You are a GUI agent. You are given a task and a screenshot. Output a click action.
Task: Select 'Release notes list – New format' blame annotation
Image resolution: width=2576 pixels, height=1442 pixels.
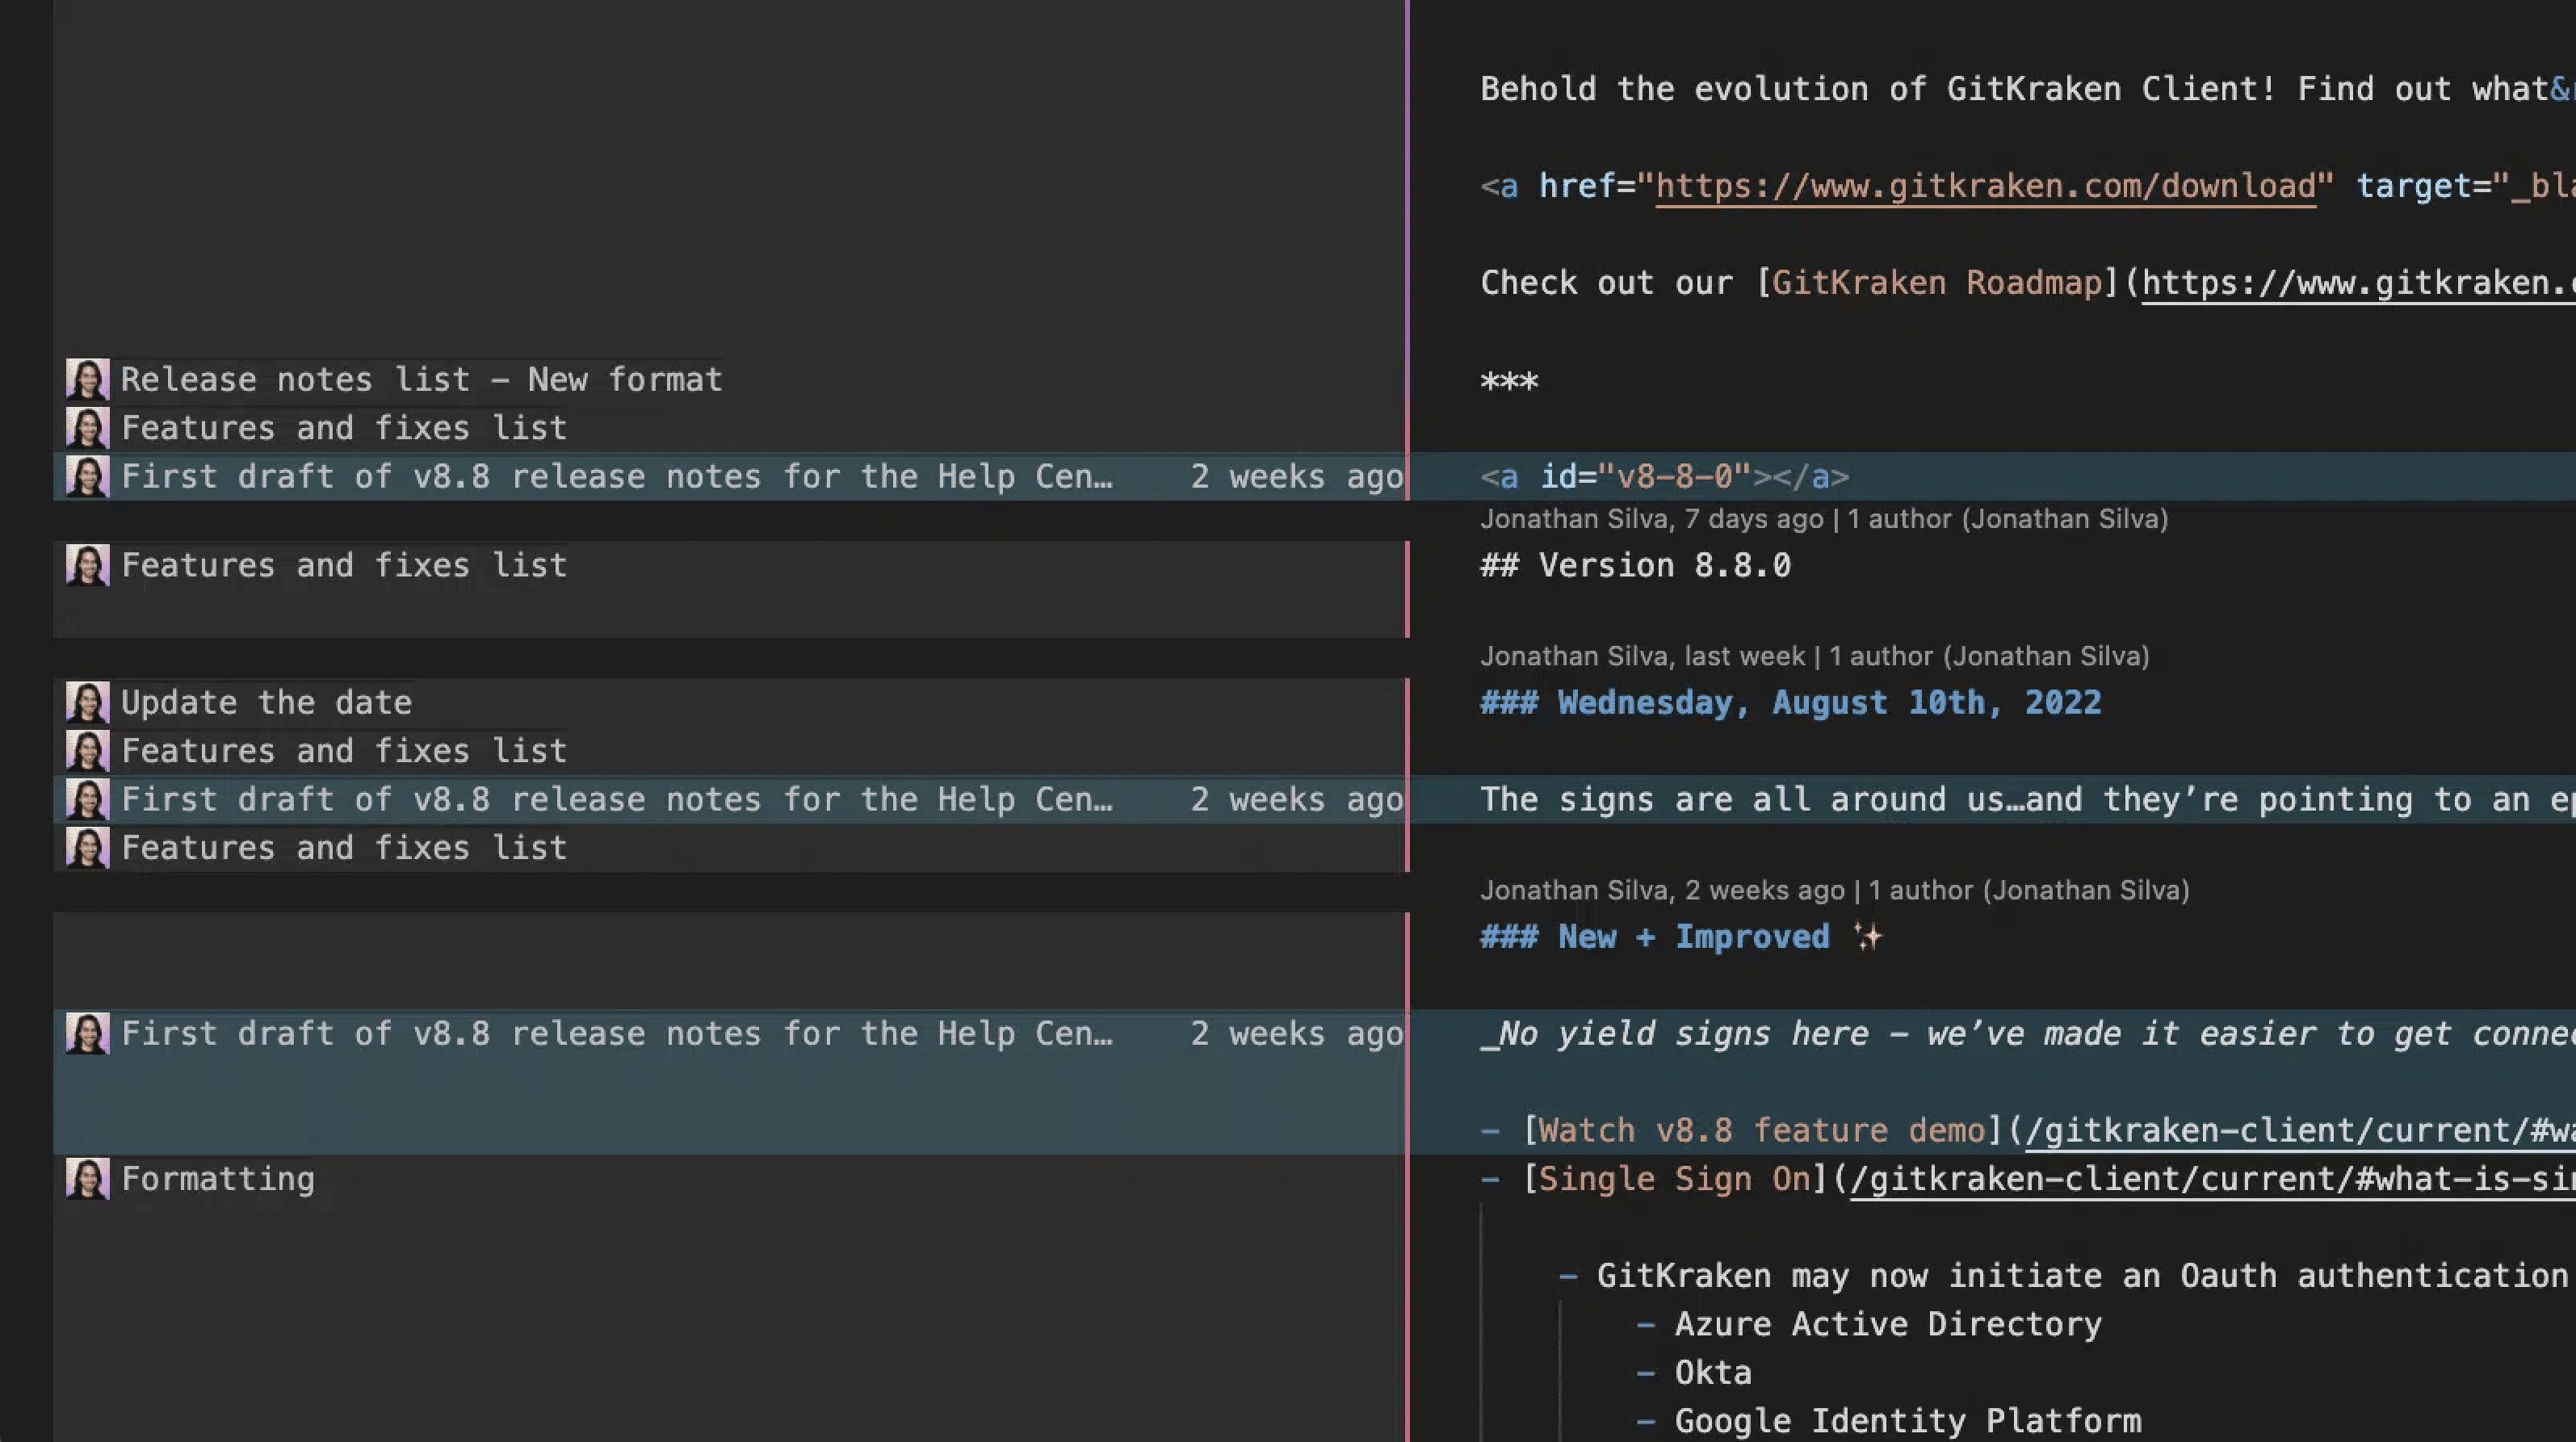tap(421, 379)
